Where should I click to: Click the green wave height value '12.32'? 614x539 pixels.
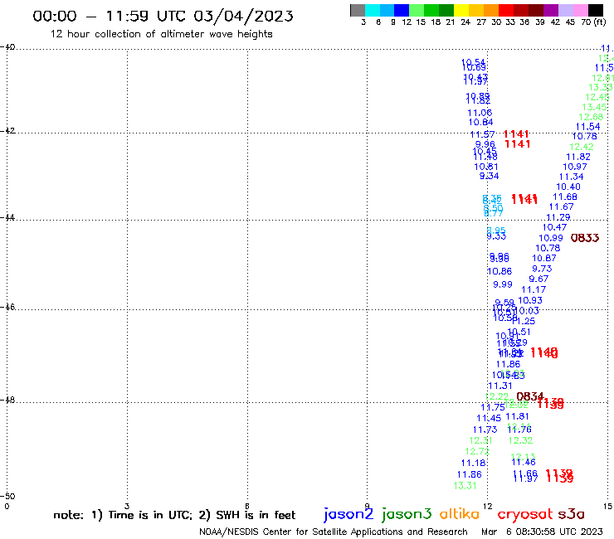pyautogui.click(x=520, y=440)
